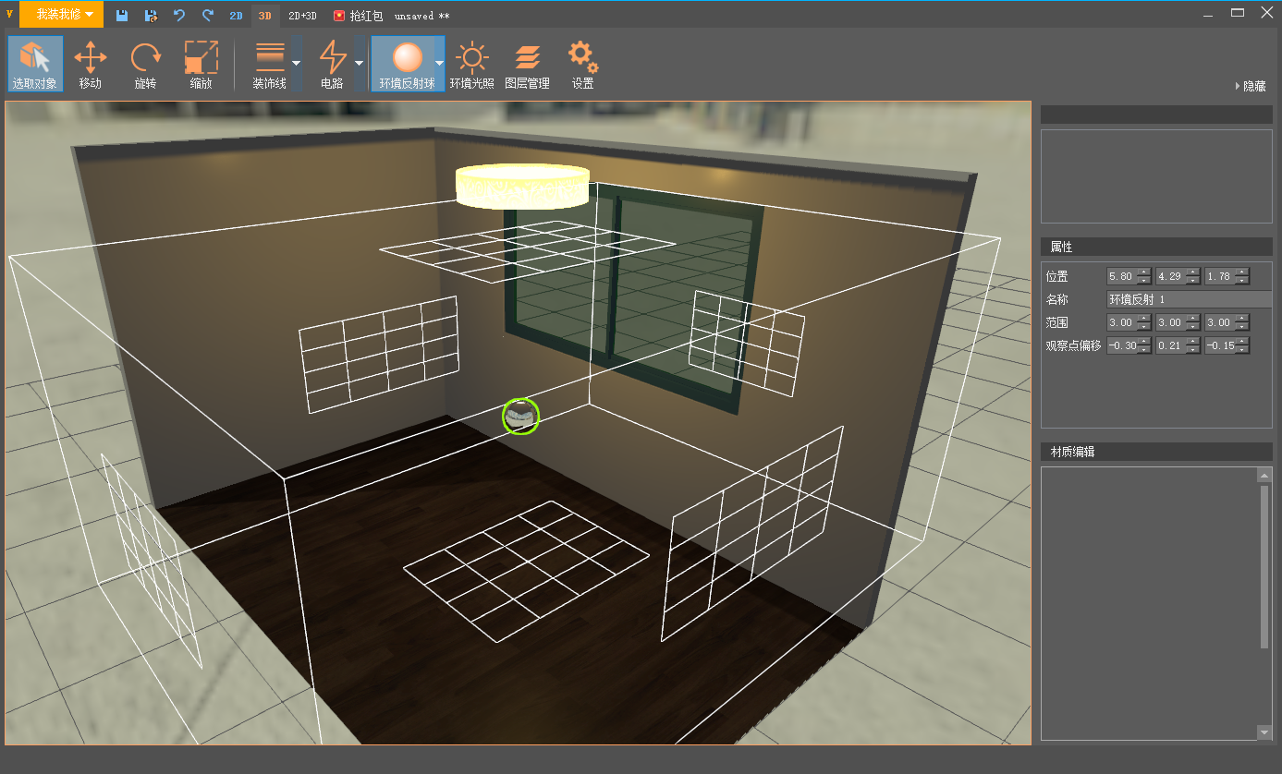1282x774 pixels.
Task: Activate the 选取对象 selection tool
Action: (35, 64)
